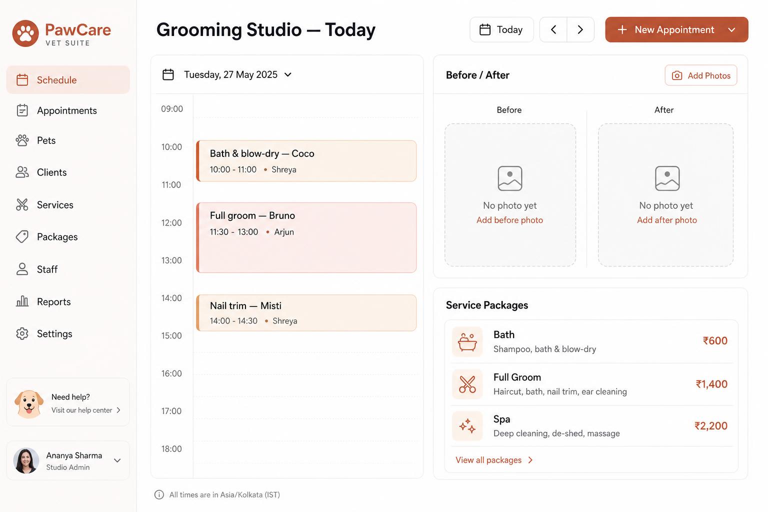Click the calendar icon in Today button
Screen dimensions: 768x512
pyautogui.click(x=485, y=30)
